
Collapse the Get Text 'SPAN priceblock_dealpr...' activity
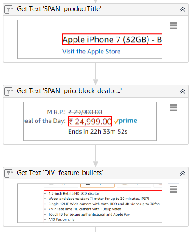pyautogui.click(x=183, y=91)
